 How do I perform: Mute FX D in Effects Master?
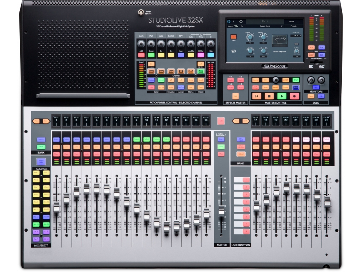coord(240,87)
